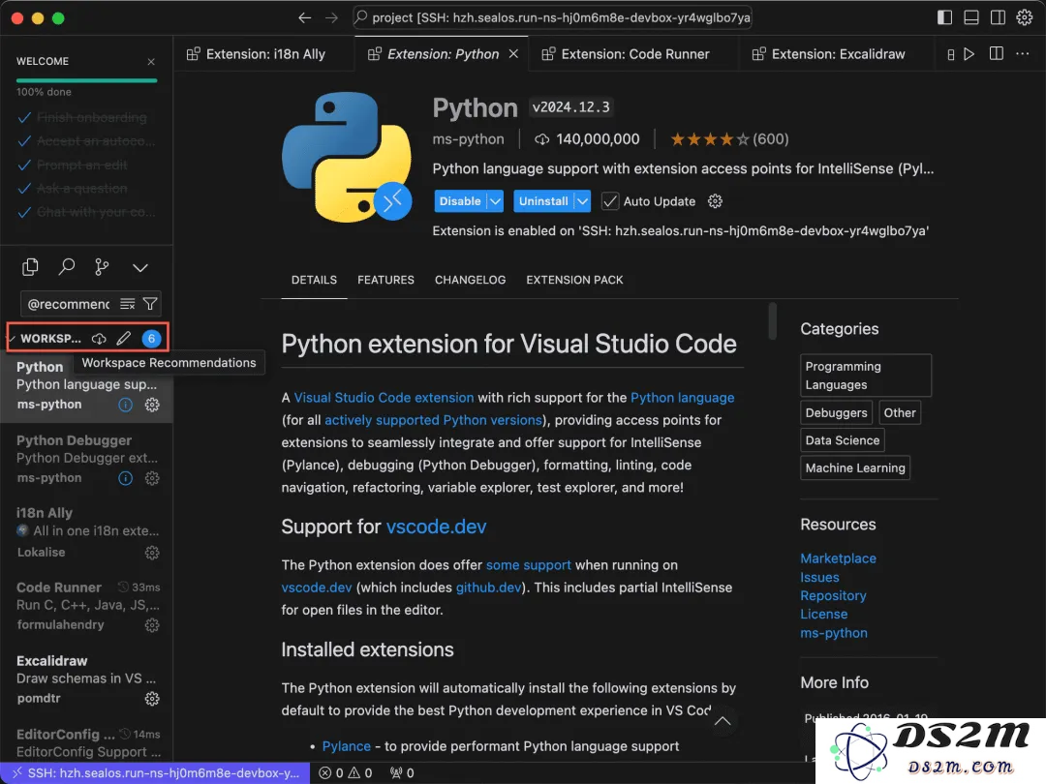The width and height of the screenshot is (1046, 784).
Task: Install all workspace recommended extensions
Action: point(99,338)
